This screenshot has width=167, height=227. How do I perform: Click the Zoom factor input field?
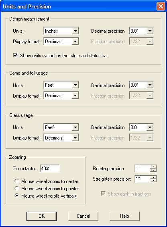[50, 169]
